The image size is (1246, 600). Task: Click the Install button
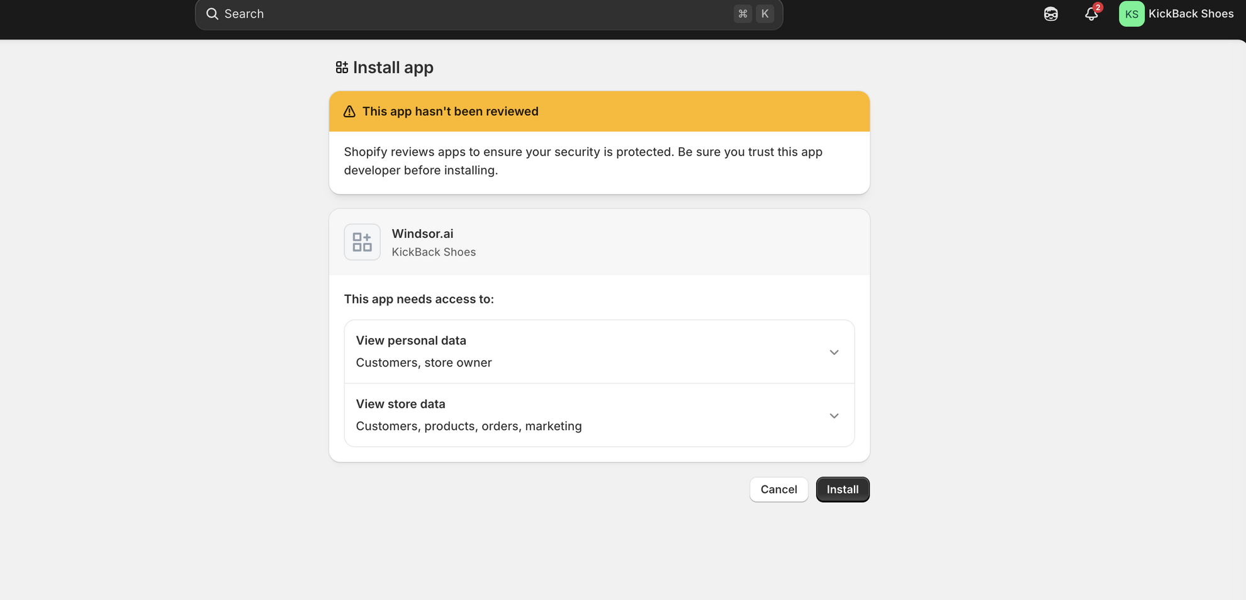tap(843, 489)
